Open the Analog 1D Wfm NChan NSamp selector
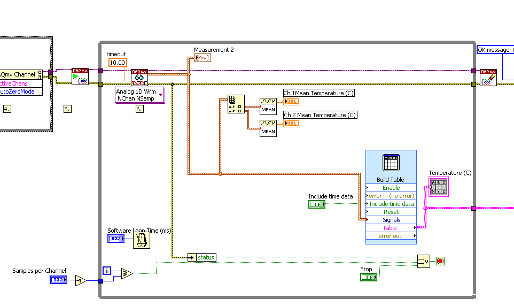This screenshot has height=306, width=514. point(141,95)
